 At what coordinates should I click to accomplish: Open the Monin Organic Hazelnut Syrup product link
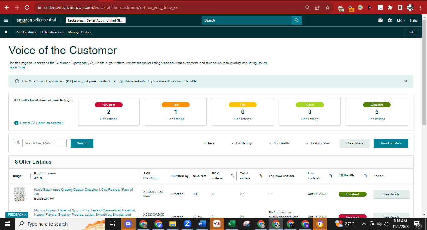85,213
